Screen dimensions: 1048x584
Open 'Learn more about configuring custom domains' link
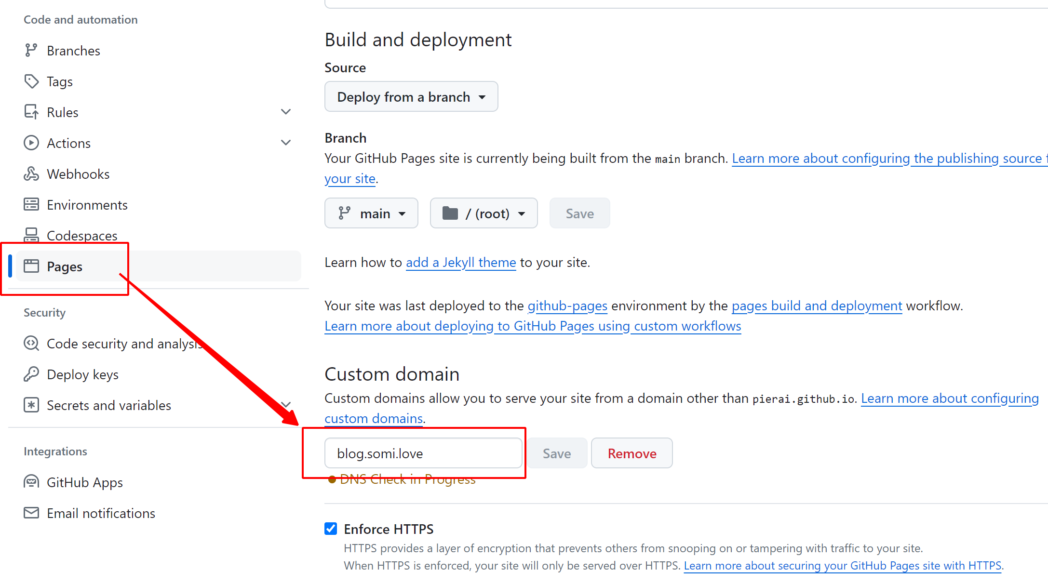click(x=950, y=398)
